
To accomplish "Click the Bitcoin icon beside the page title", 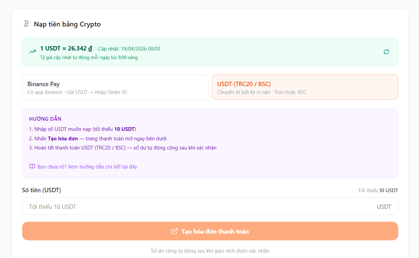I will click(x=26, y=24).
